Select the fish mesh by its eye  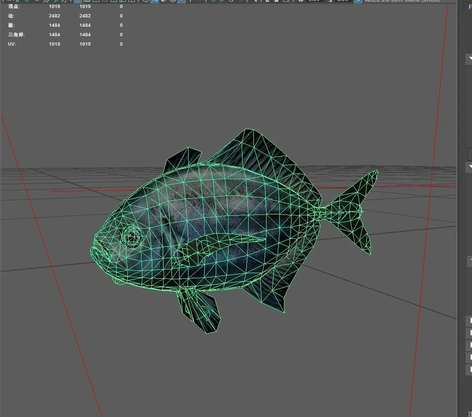pos(132,237)
